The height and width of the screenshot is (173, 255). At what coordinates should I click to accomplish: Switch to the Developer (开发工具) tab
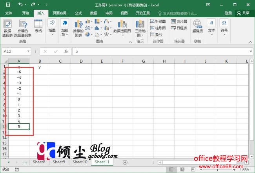pos(143,13)
